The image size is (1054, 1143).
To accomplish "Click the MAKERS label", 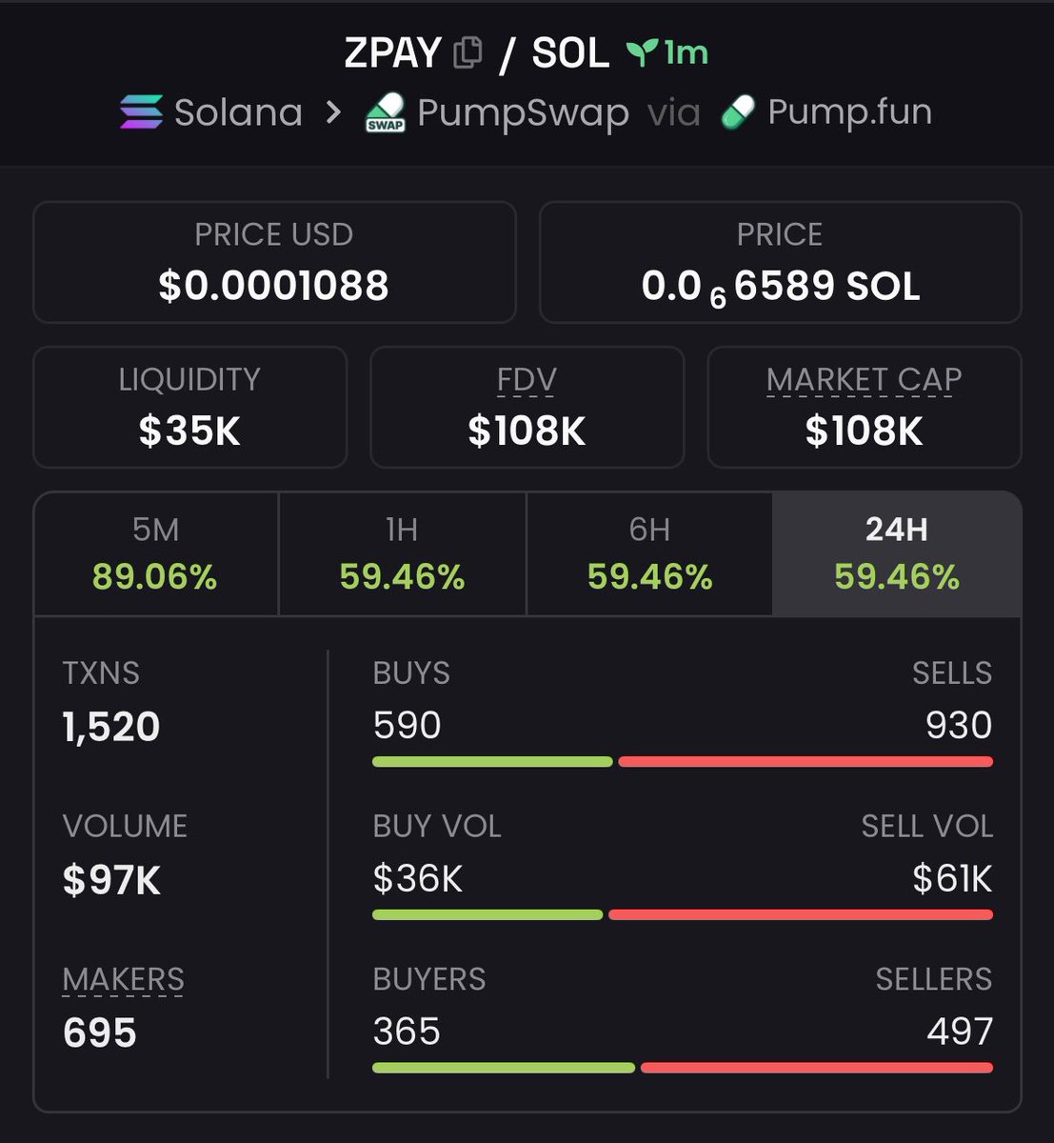I will pos(123,979).
